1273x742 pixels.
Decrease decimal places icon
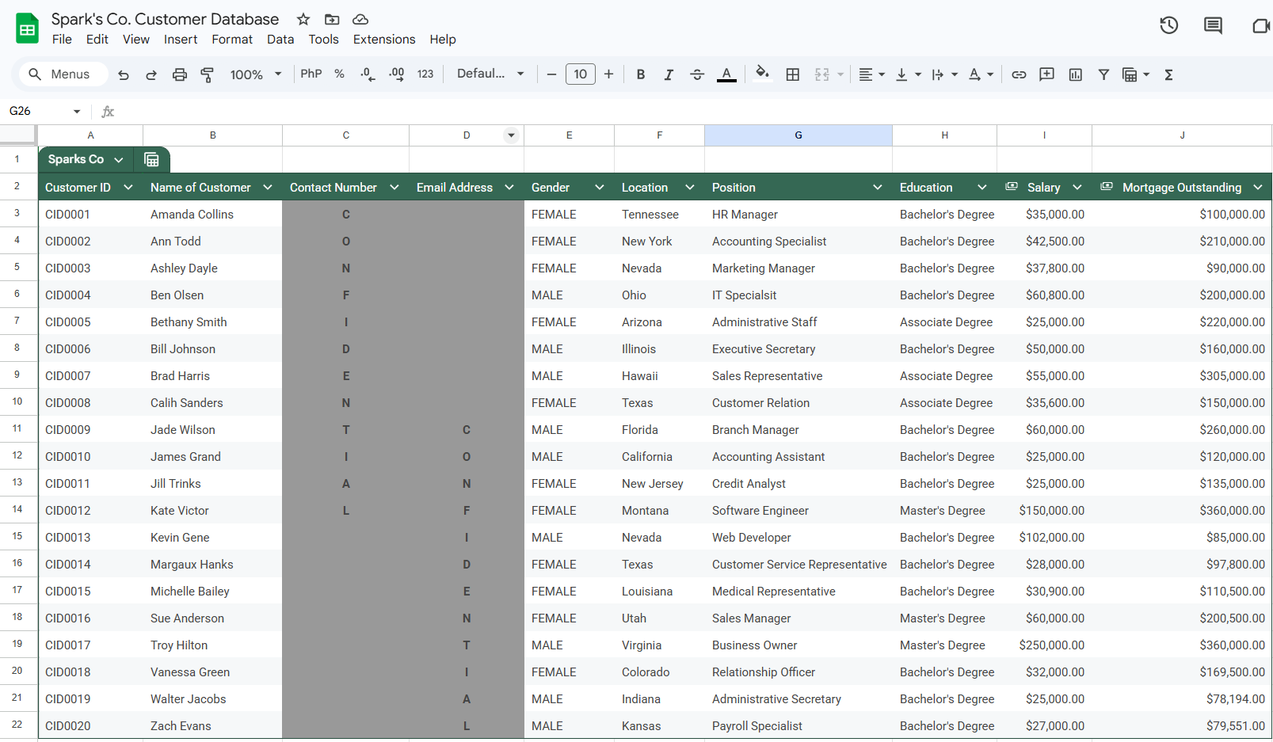click(x=368, y=74)
